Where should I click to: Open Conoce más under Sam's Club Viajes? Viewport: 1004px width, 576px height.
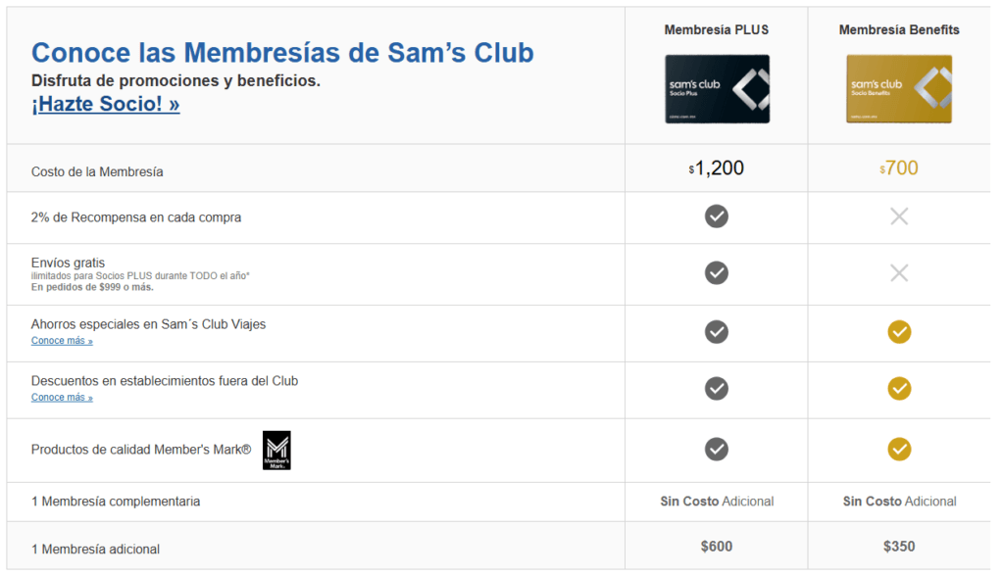pyautogui.click(x=62, y=341)
